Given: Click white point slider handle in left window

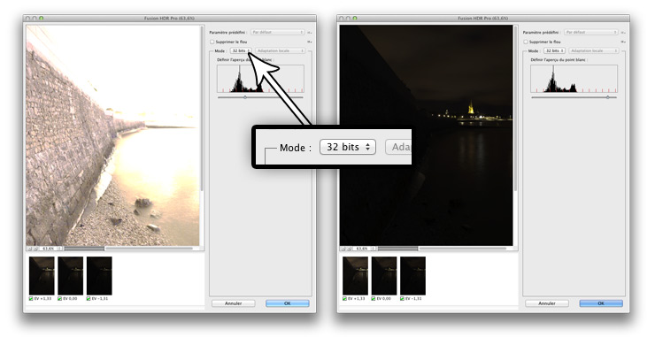Looking at the screenshot, I should [x=245, y=97].
